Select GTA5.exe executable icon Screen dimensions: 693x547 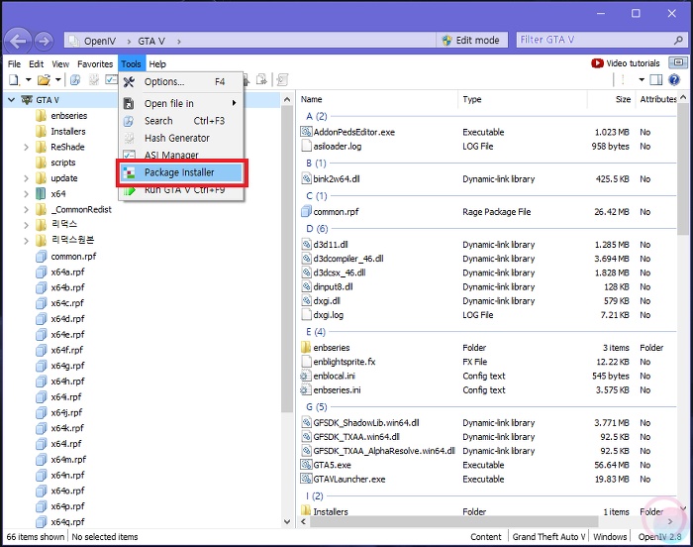(306, 465)
